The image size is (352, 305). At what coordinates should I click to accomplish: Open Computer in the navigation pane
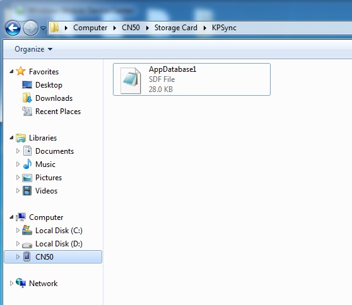(46, 217)
